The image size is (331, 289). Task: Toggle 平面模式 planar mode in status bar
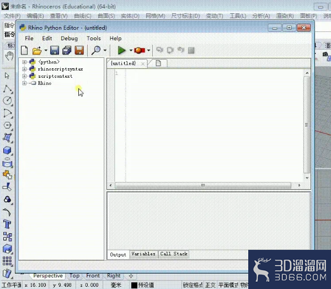click(228, 285)
